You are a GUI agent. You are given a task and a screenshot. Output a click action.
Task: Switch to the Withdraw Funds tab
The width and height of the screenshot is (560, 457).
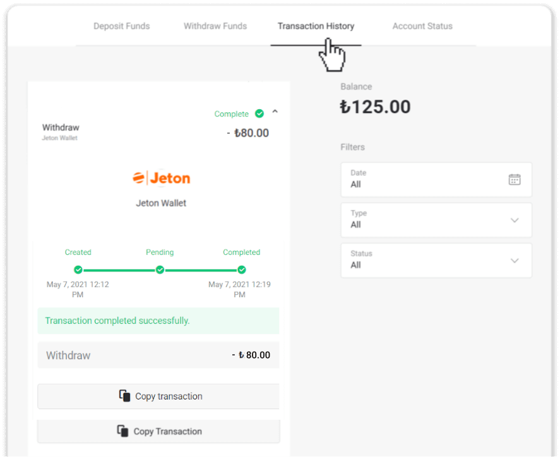click(215, 26)
